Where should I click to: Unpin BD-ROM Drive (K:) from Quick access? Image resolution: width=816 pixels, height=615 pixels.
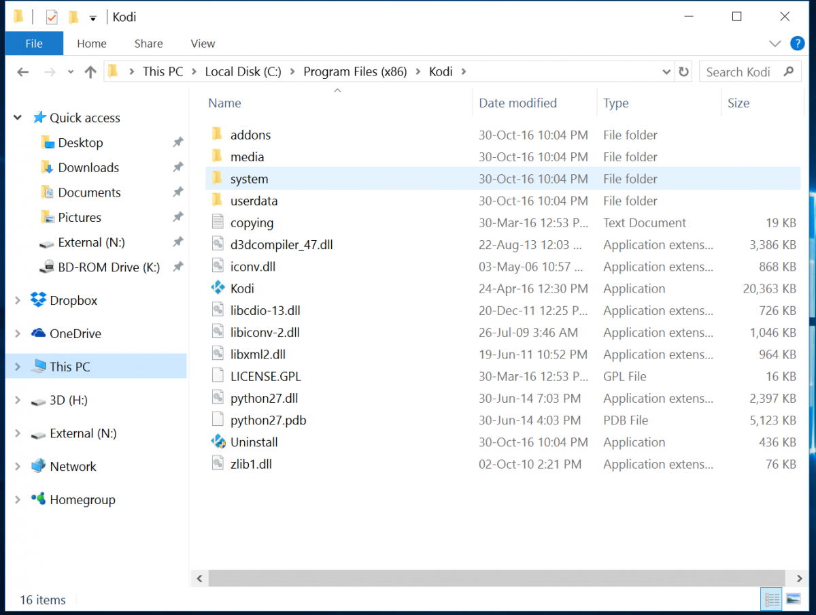(x=177, y=267)
